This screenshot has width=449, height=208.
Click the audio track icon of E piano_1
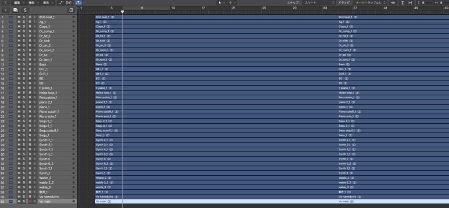point(11,88)
